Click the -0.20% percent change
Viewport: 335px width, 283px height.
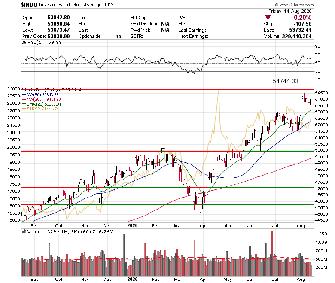(x=301, y=18)
